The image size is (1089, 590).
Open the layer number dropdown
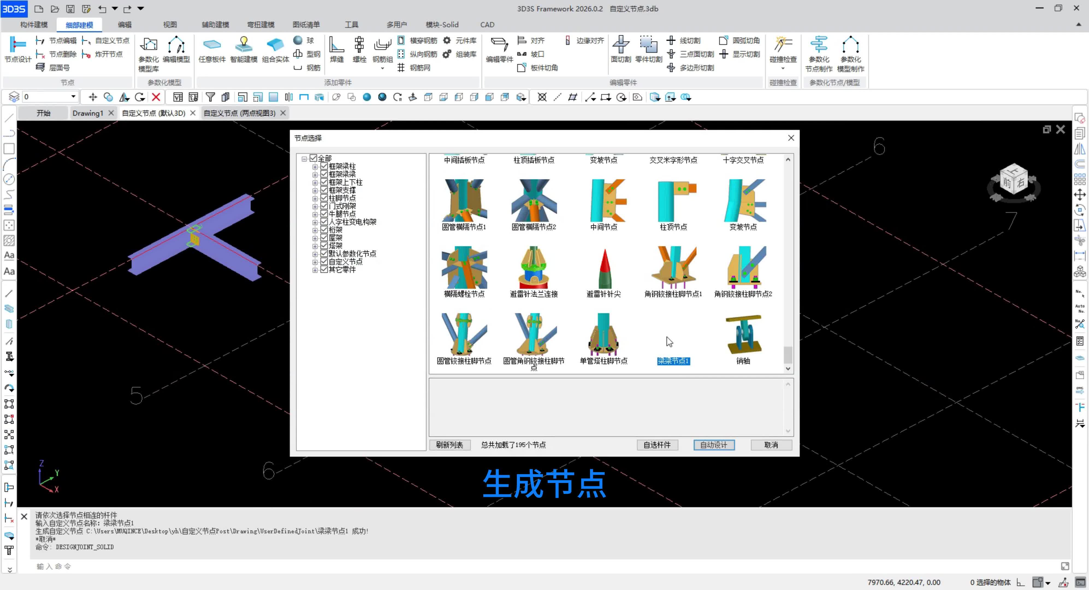click(x=73, y=97)
